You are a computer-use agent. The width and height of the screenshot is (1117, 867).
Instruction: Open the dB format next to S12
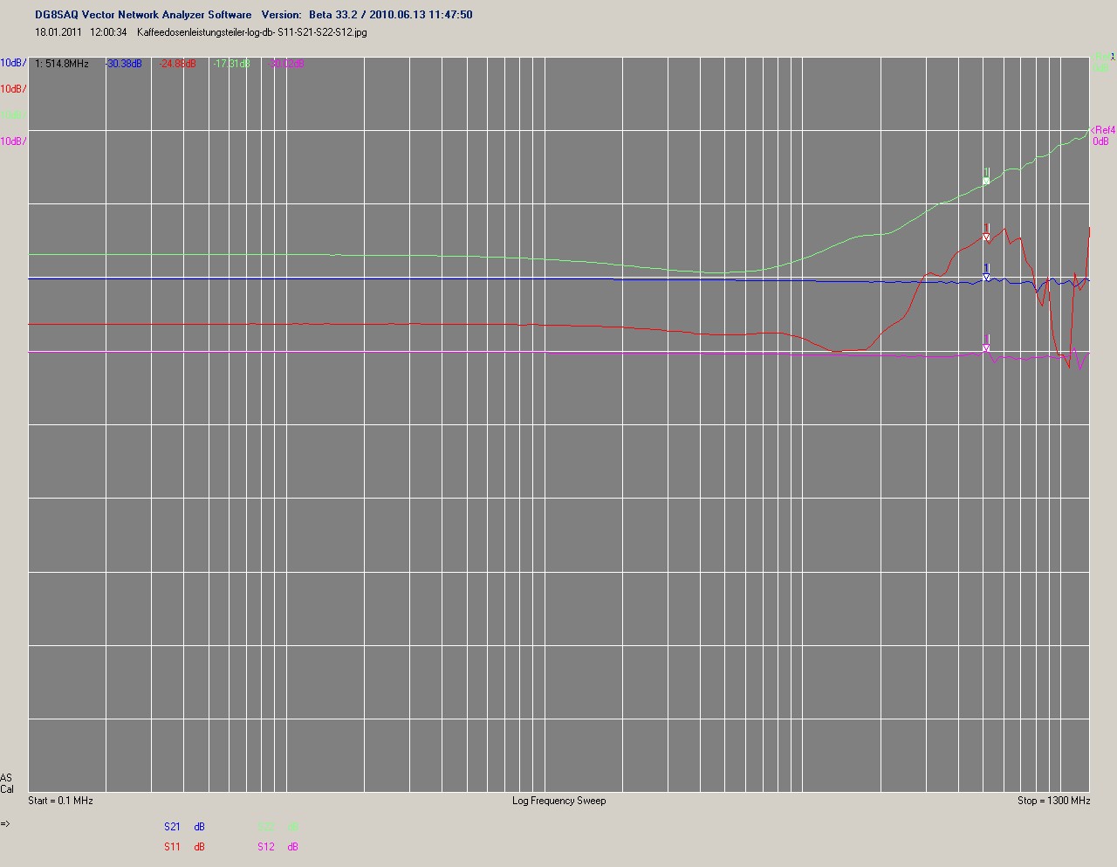[292, 847]
